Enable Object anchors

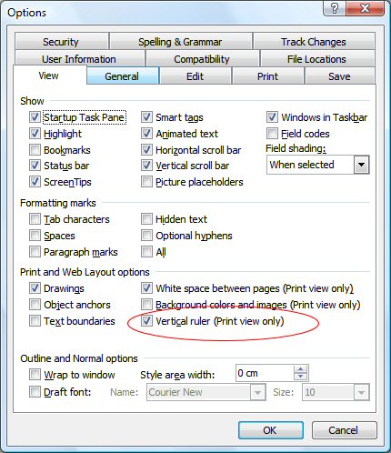[x=35, y=305]
